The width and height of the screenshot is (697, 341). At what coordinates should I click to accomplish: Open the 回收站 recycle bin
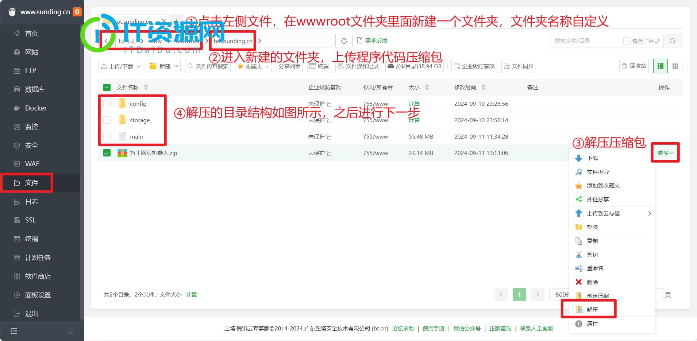tap(634, 66)
